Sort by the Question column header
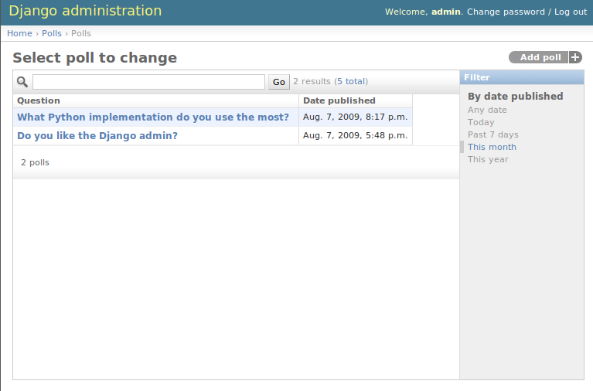 [x=39, y=100]
